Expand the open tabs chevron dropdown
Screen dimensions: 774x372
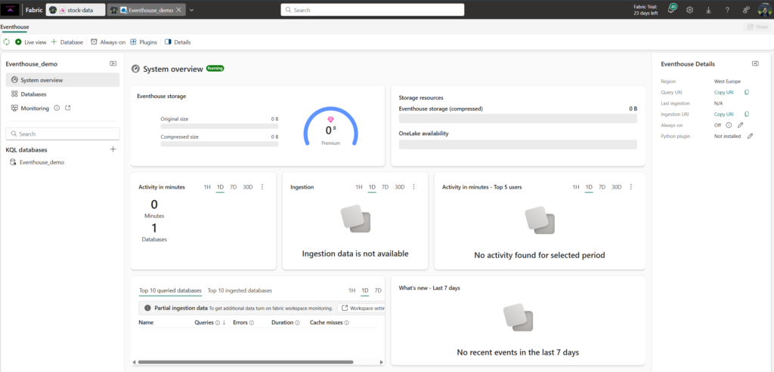(x=191, y=11)
